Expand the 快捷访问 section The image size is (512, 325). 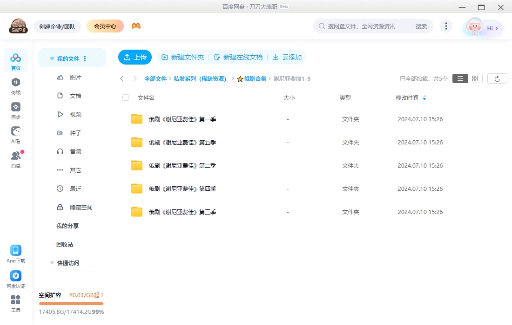point(52,263)
